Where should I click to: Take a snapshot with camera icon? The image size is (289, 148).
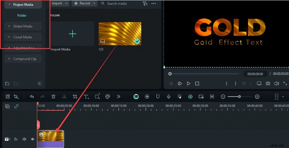point(268,84)
